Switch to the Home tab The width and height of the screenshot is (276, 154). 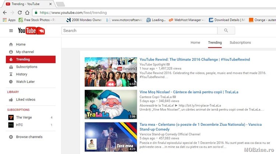(195, 43)
